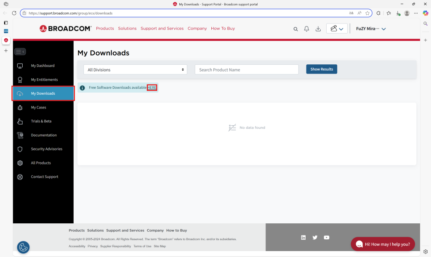Click the Show Results button

point(322,69)
